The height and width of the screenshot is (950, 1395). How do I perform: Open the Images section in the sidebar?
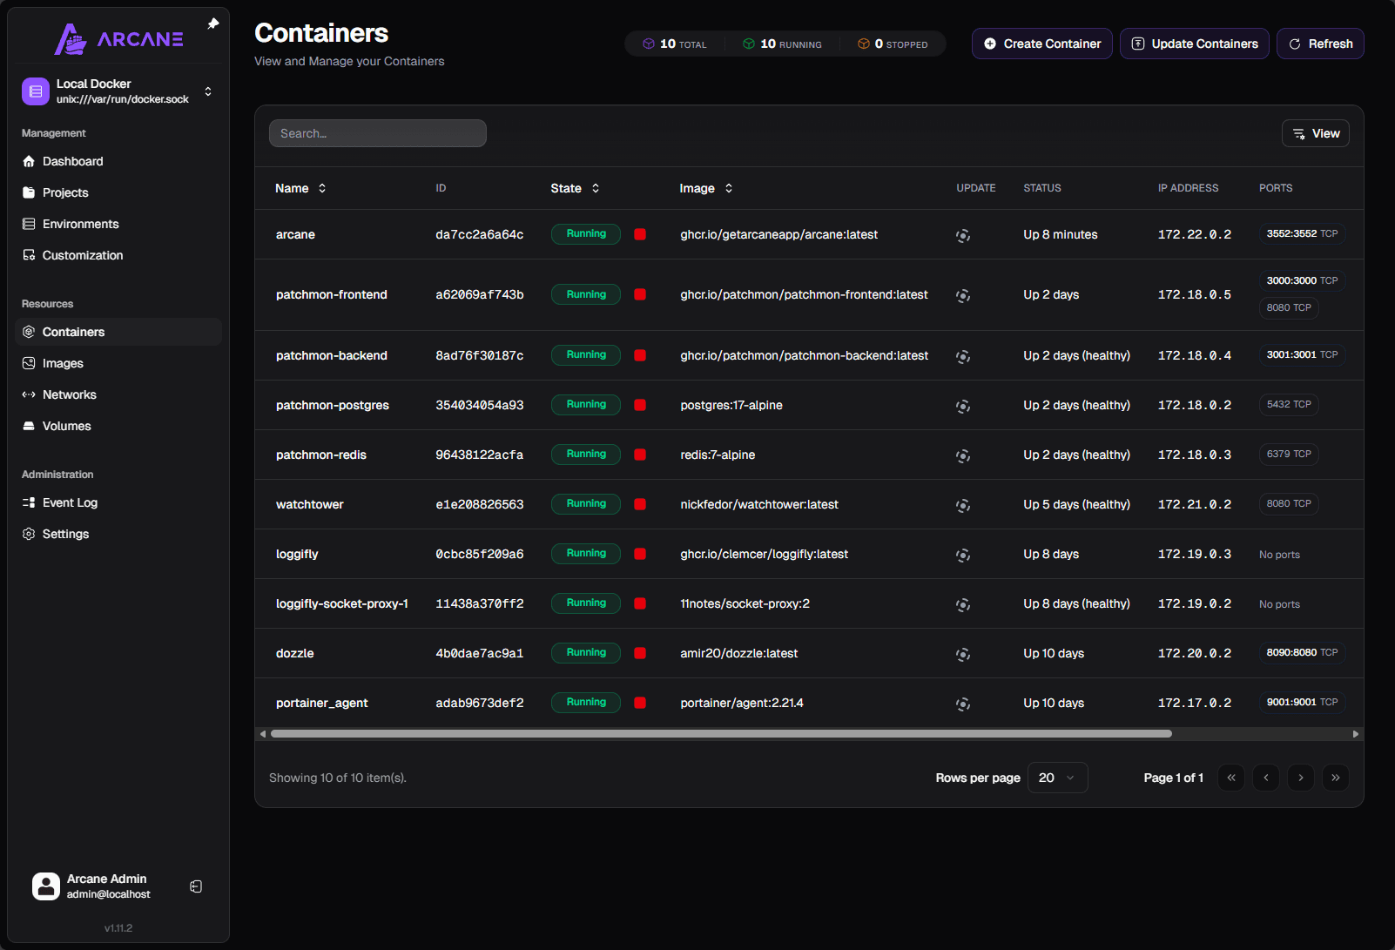pyautogui.click(x=62, y=363)
